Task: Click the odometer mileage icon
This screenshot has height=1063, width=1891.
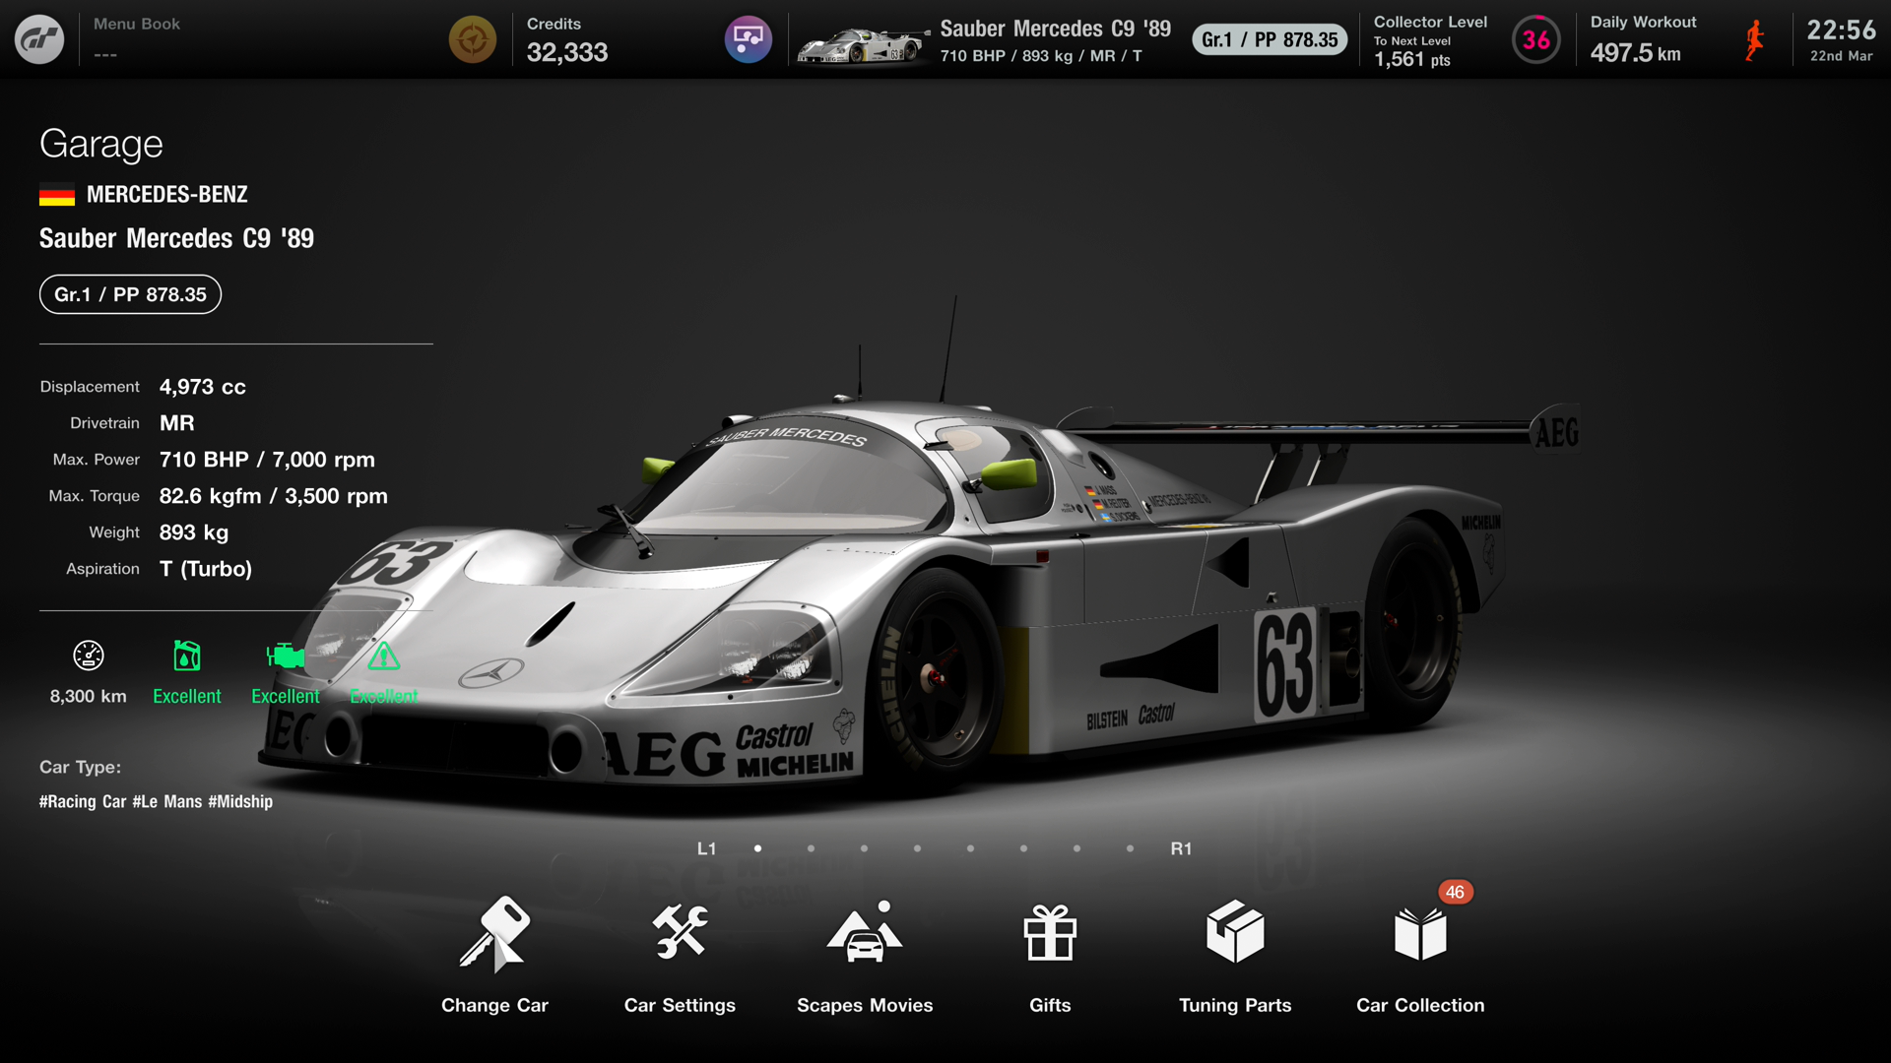Action: 89,656
